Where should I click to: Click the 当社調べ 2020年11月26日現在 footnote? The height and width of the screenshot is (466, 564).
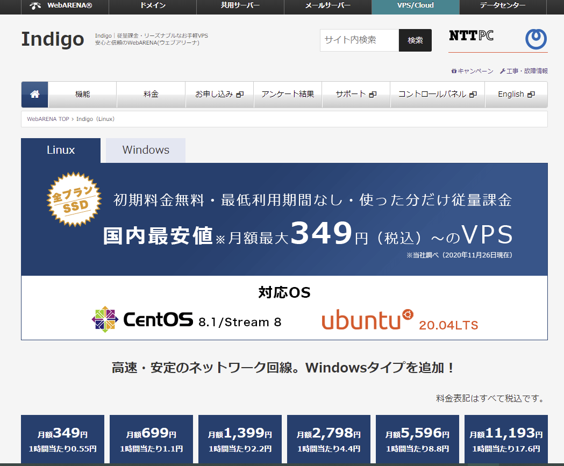[459, 255]
